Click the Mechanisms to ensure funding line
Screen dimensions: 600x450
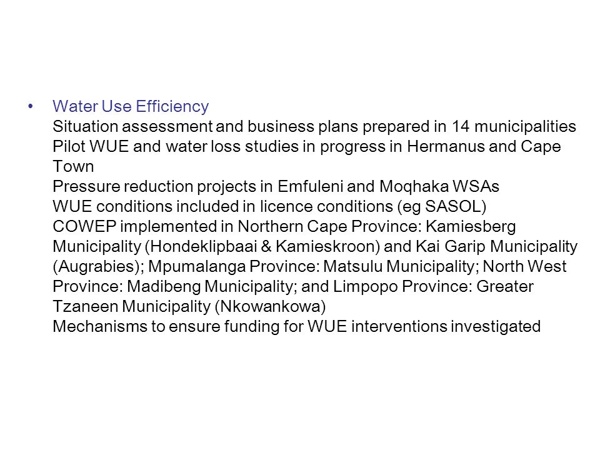[x=296, y=326]
